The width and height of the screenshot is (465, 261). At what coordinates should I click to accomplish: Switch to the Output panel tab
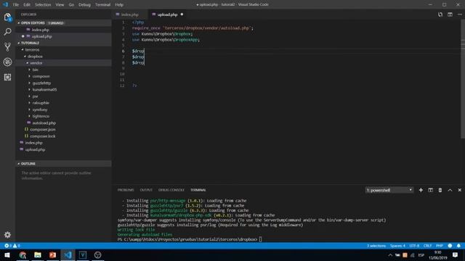pos(146,190)
